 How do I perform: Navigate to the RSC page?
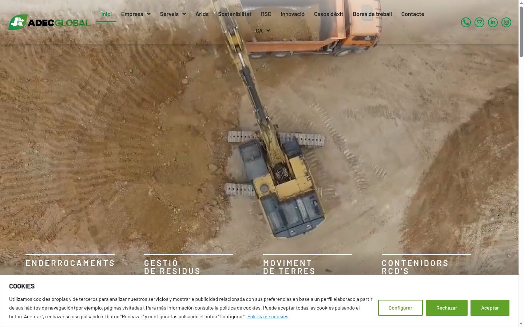266,14
